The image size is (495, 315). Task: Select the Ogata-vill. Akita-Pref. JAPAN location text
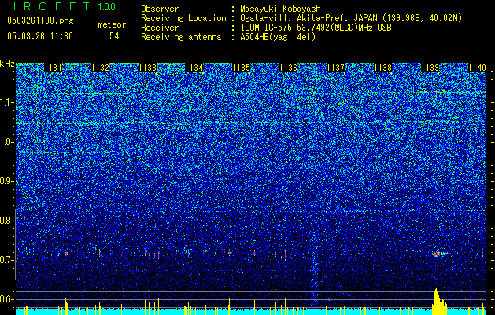351,18
